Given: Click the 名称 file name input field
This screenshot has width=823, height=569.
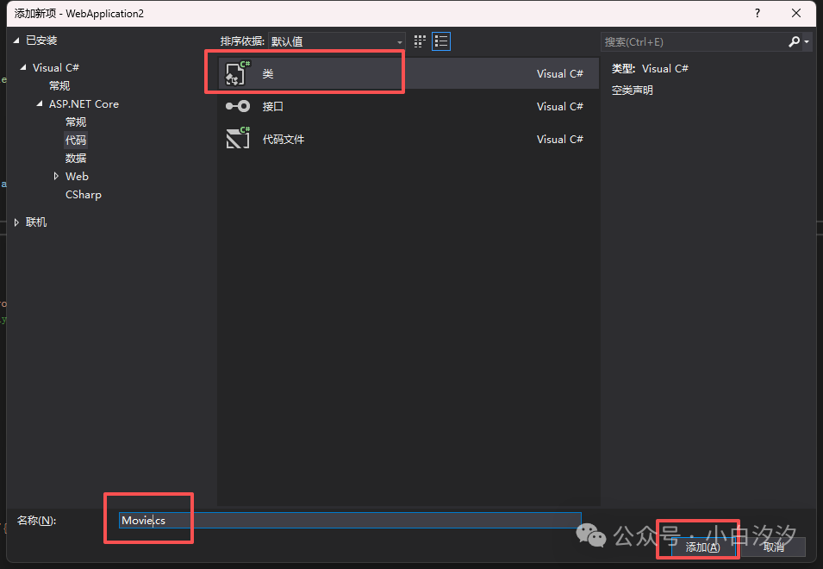Looking at the screenshot, I should pos(350,520).
